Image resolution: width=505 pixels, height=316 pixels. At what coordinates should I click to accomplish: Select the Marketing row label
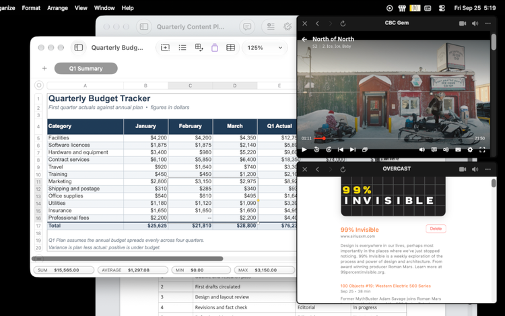point(60,181)
